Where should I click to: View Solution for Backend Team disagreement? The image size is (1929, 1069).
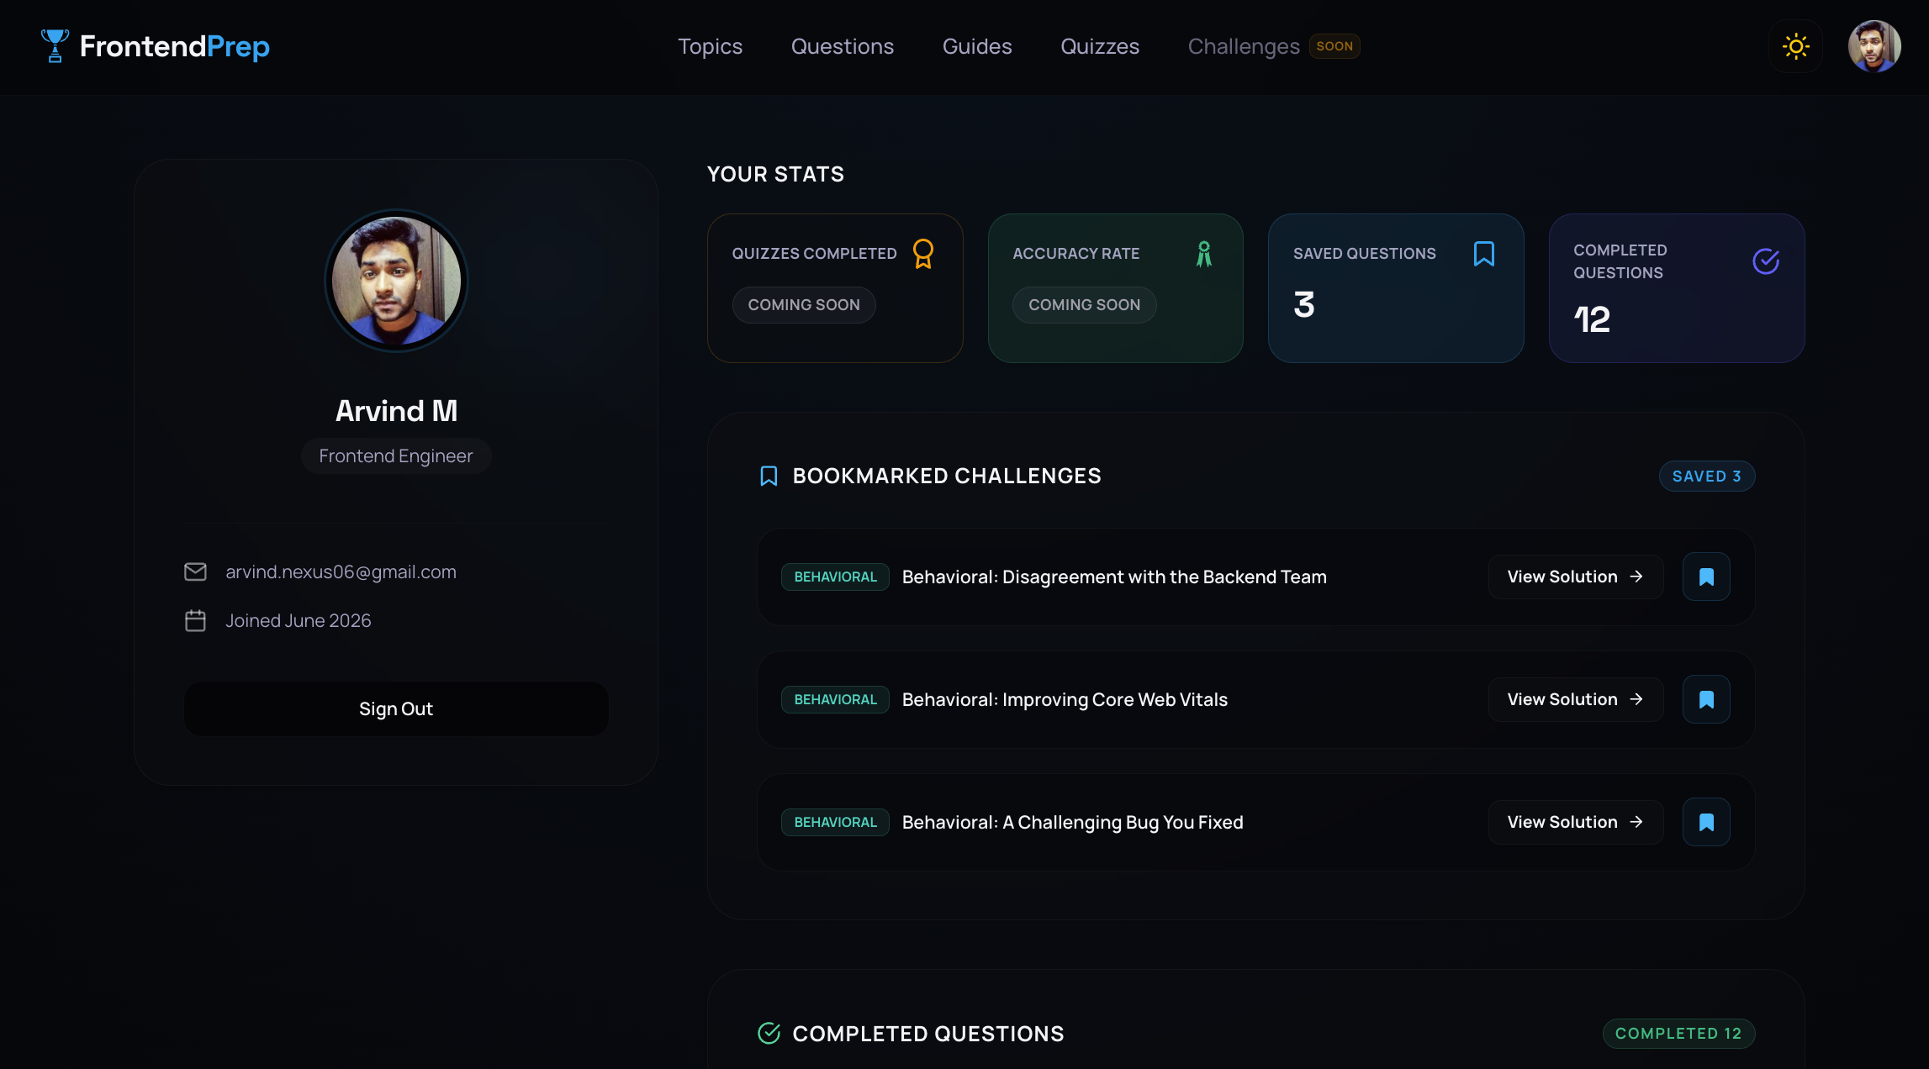click(1575, 577)
